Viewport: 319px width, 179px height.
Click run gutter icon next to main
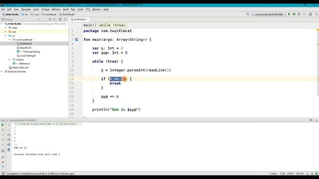tap(77, 40)
